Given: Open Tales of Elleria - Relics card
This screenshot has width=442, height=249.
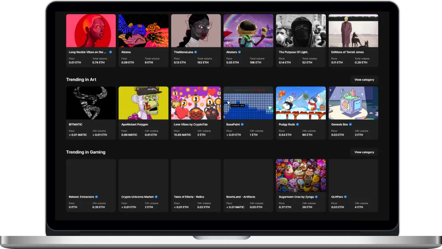Looking at the screenshot, I should 196,186.
